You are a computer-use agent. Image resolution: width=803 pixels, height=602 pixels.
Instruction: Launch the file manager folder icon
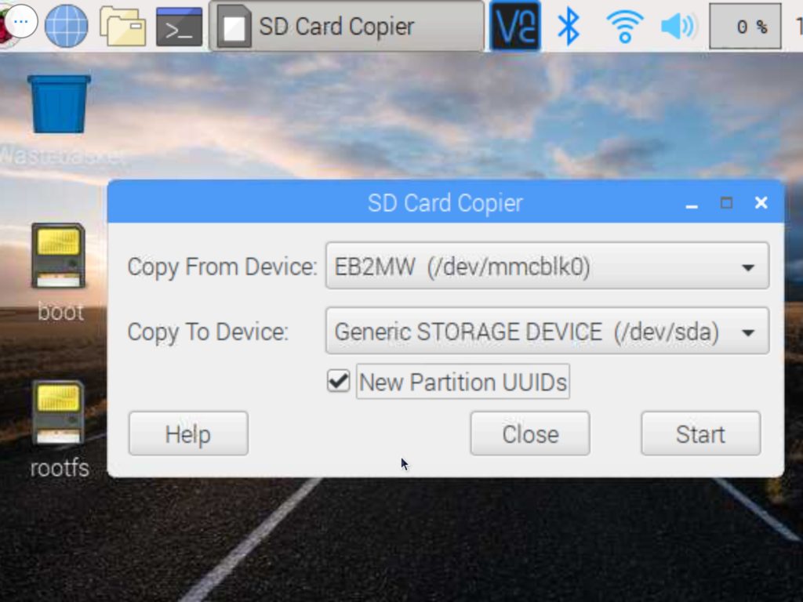coord(123,26)
